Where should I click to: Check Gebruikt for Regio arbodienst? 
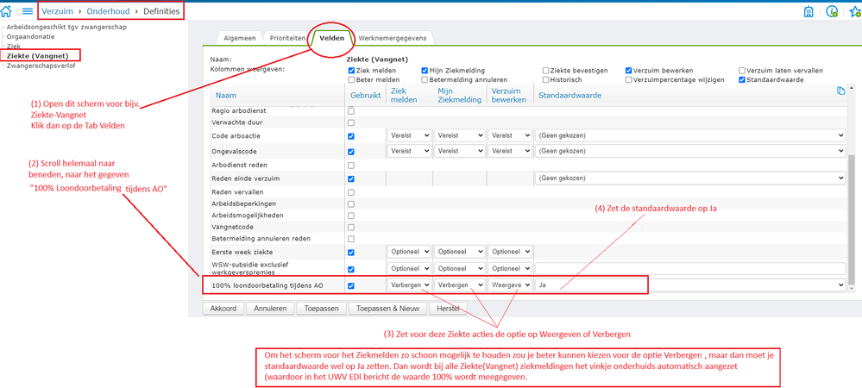[351, 111]
